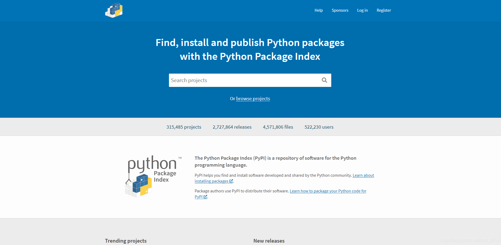The image size is (501, 245).
Task: Click the Trending projects heading
Action: pyautogui.click(x=126, y=241)
